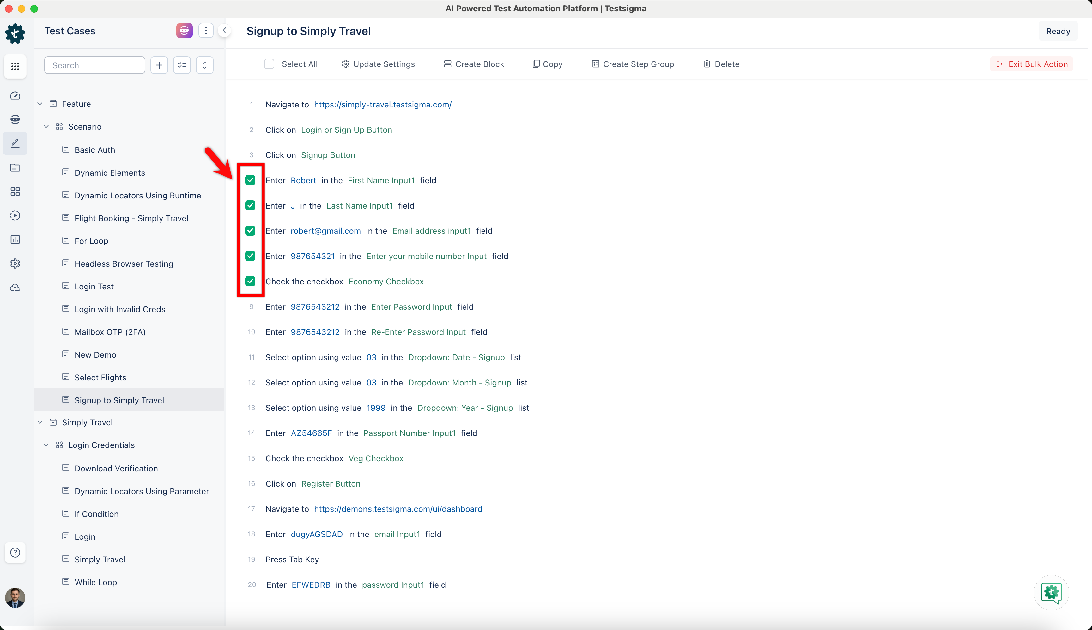The height and width of the screenshot is (630, 1092).
Task: Click the Test Cases search field
Action: click(x=95, y=65)
